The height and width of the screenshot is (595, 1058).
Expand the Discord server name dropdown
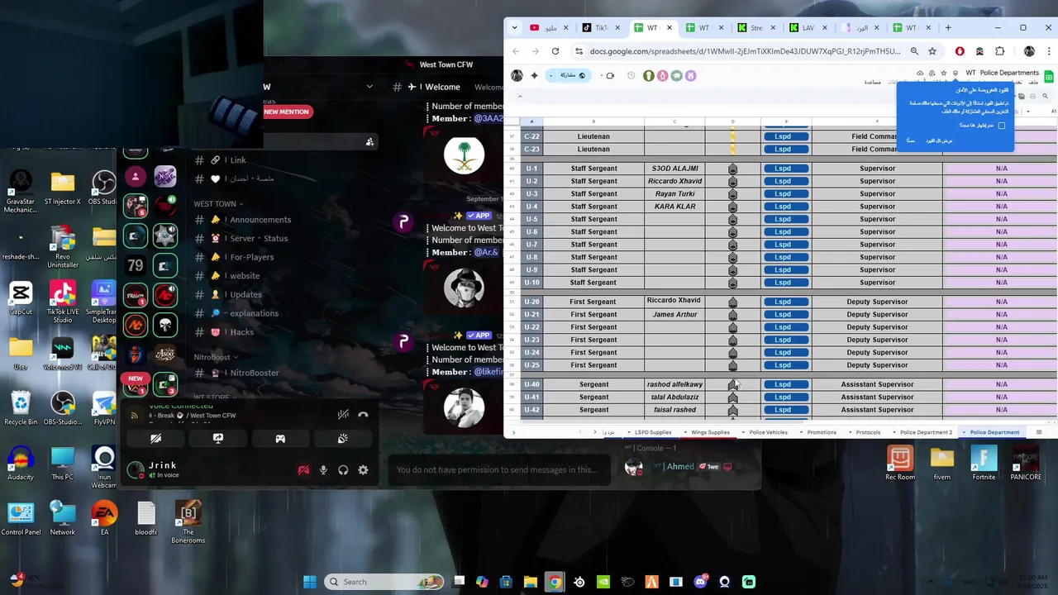pos(369,87)
